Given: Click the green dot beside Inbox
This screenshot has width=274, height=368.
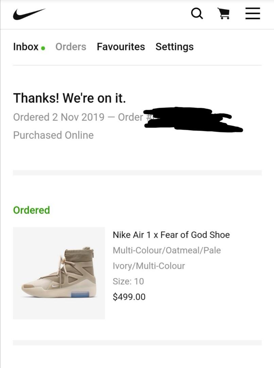Looking at the screenshot, I should pos(43,48).
